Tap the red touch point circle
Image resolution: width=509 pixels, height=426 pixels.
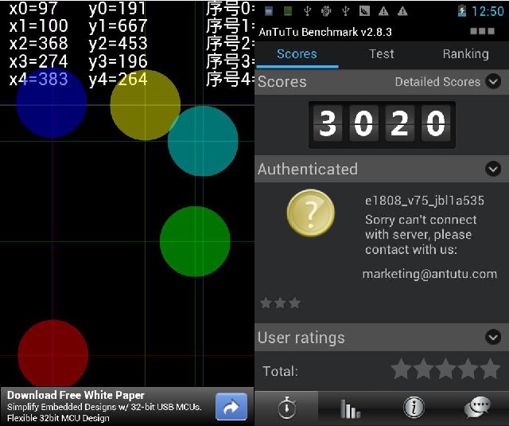pos(53,354)
